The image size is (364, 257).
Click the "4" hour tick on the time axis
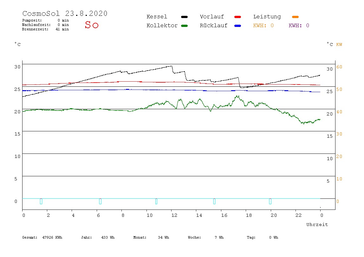(73, 215)
